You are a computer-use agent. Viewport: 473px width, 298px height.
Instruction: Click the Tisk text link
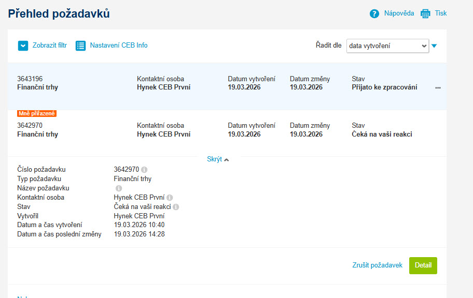click(441, 13)
